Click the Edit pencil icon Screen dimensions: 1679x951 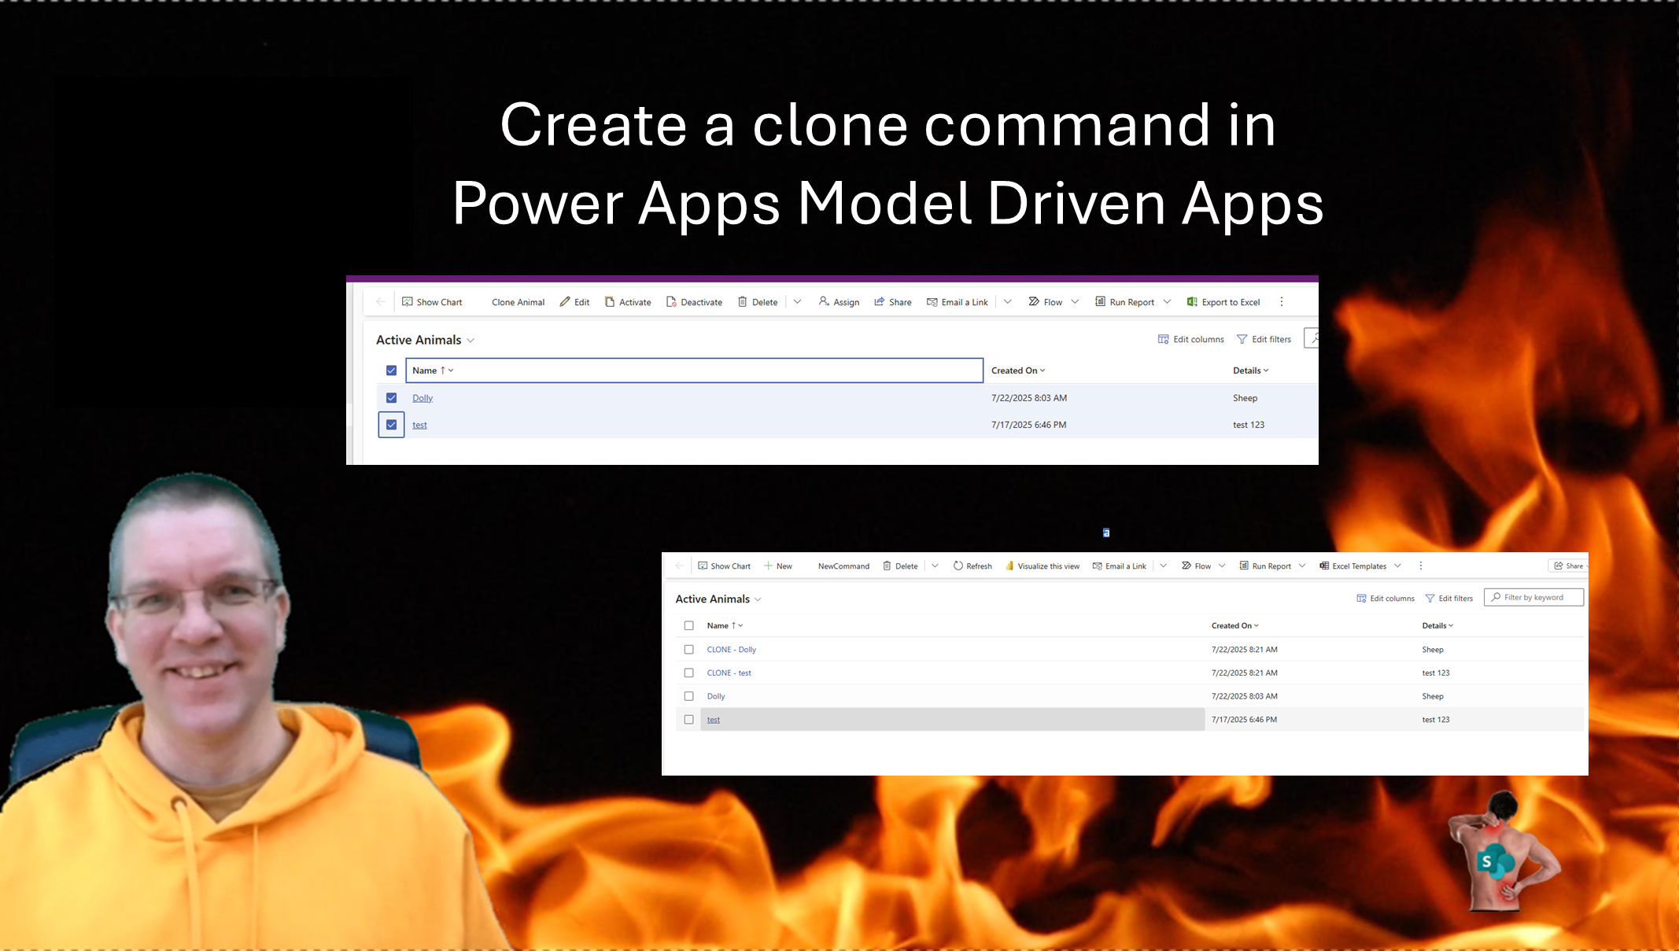pos(564,302)
